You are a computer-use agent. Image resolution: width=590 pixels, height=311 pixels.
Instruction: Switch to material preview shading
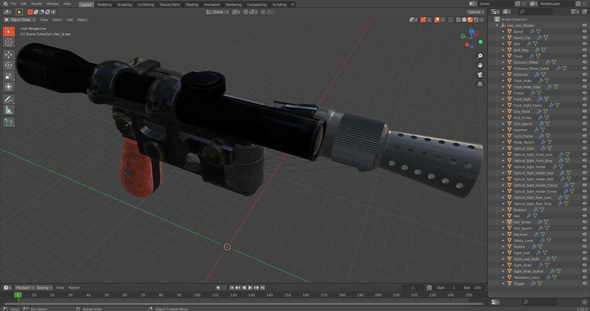[x=470, y=20]
